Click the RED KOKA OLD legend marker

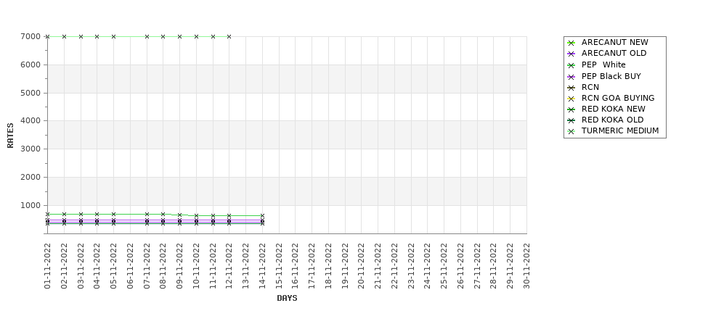[571, 120]
